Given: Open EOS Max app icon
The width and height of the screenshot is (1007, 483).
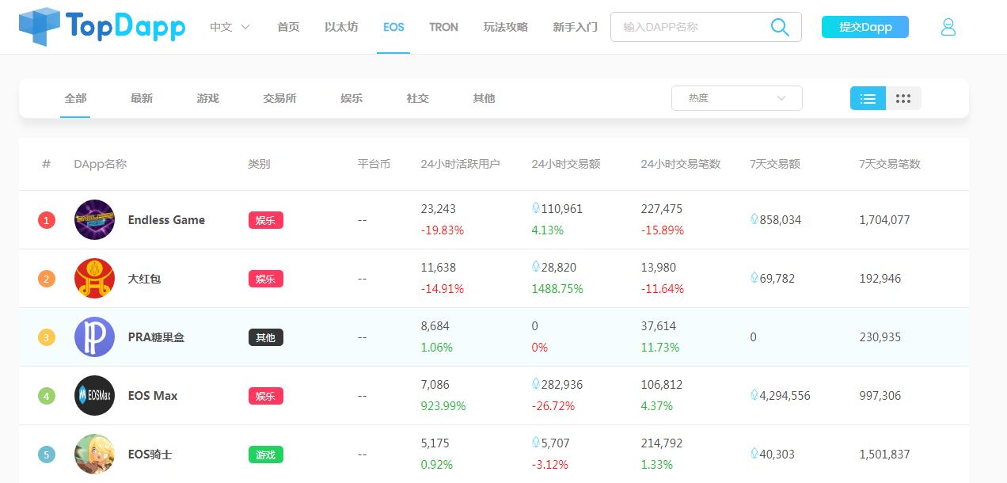Looking at the screenshot, I should point(94,396).
